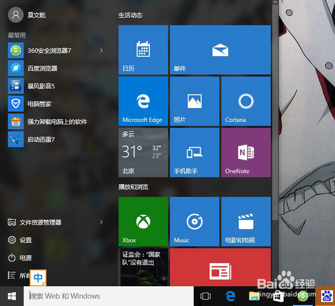Screen dimensions: 335x306
Task: Click the 播放和浏览 group heading
Action: (x=133, y=187)
